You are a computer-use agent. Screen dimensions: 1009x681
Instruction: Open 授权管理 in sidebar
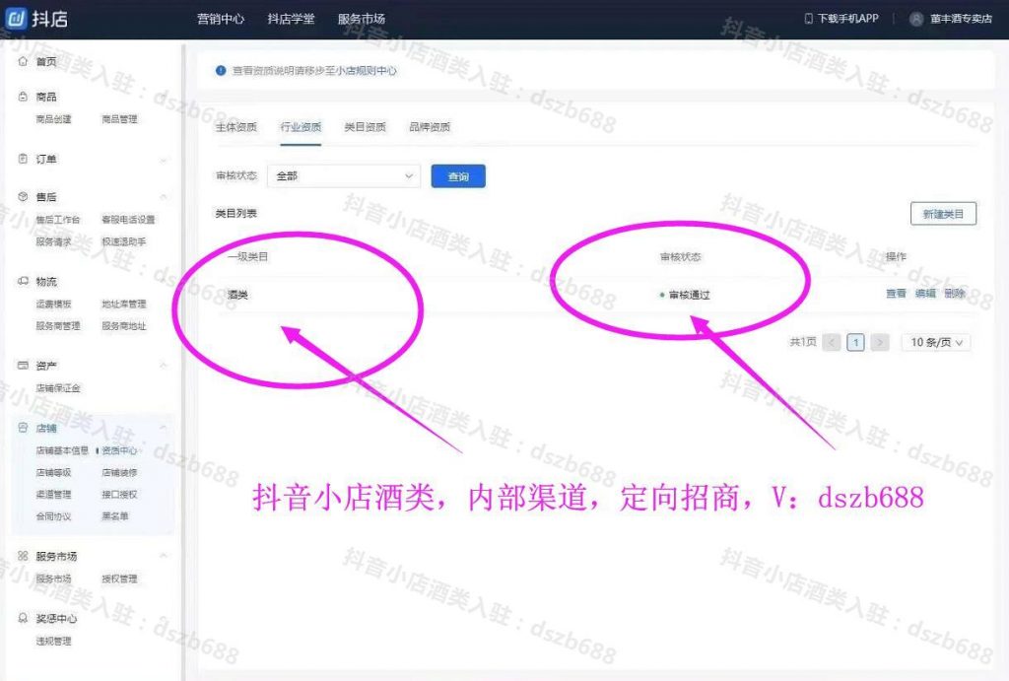coord(119,579)
